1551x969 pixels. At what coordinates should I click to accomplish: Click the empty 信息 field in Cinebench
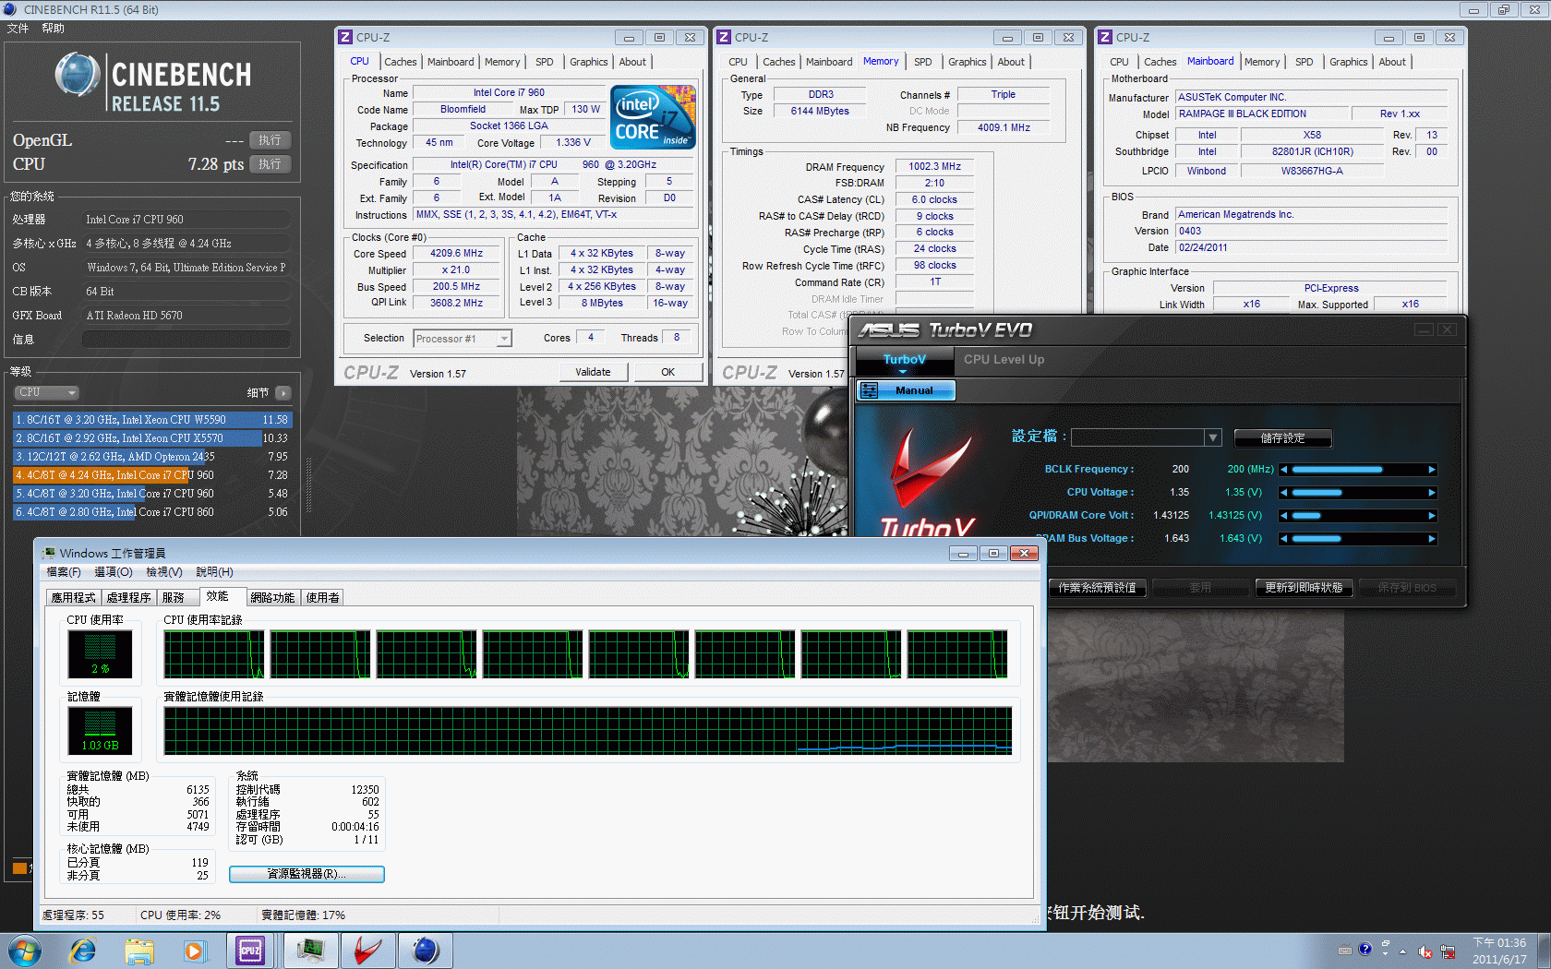tap(186, 340)
